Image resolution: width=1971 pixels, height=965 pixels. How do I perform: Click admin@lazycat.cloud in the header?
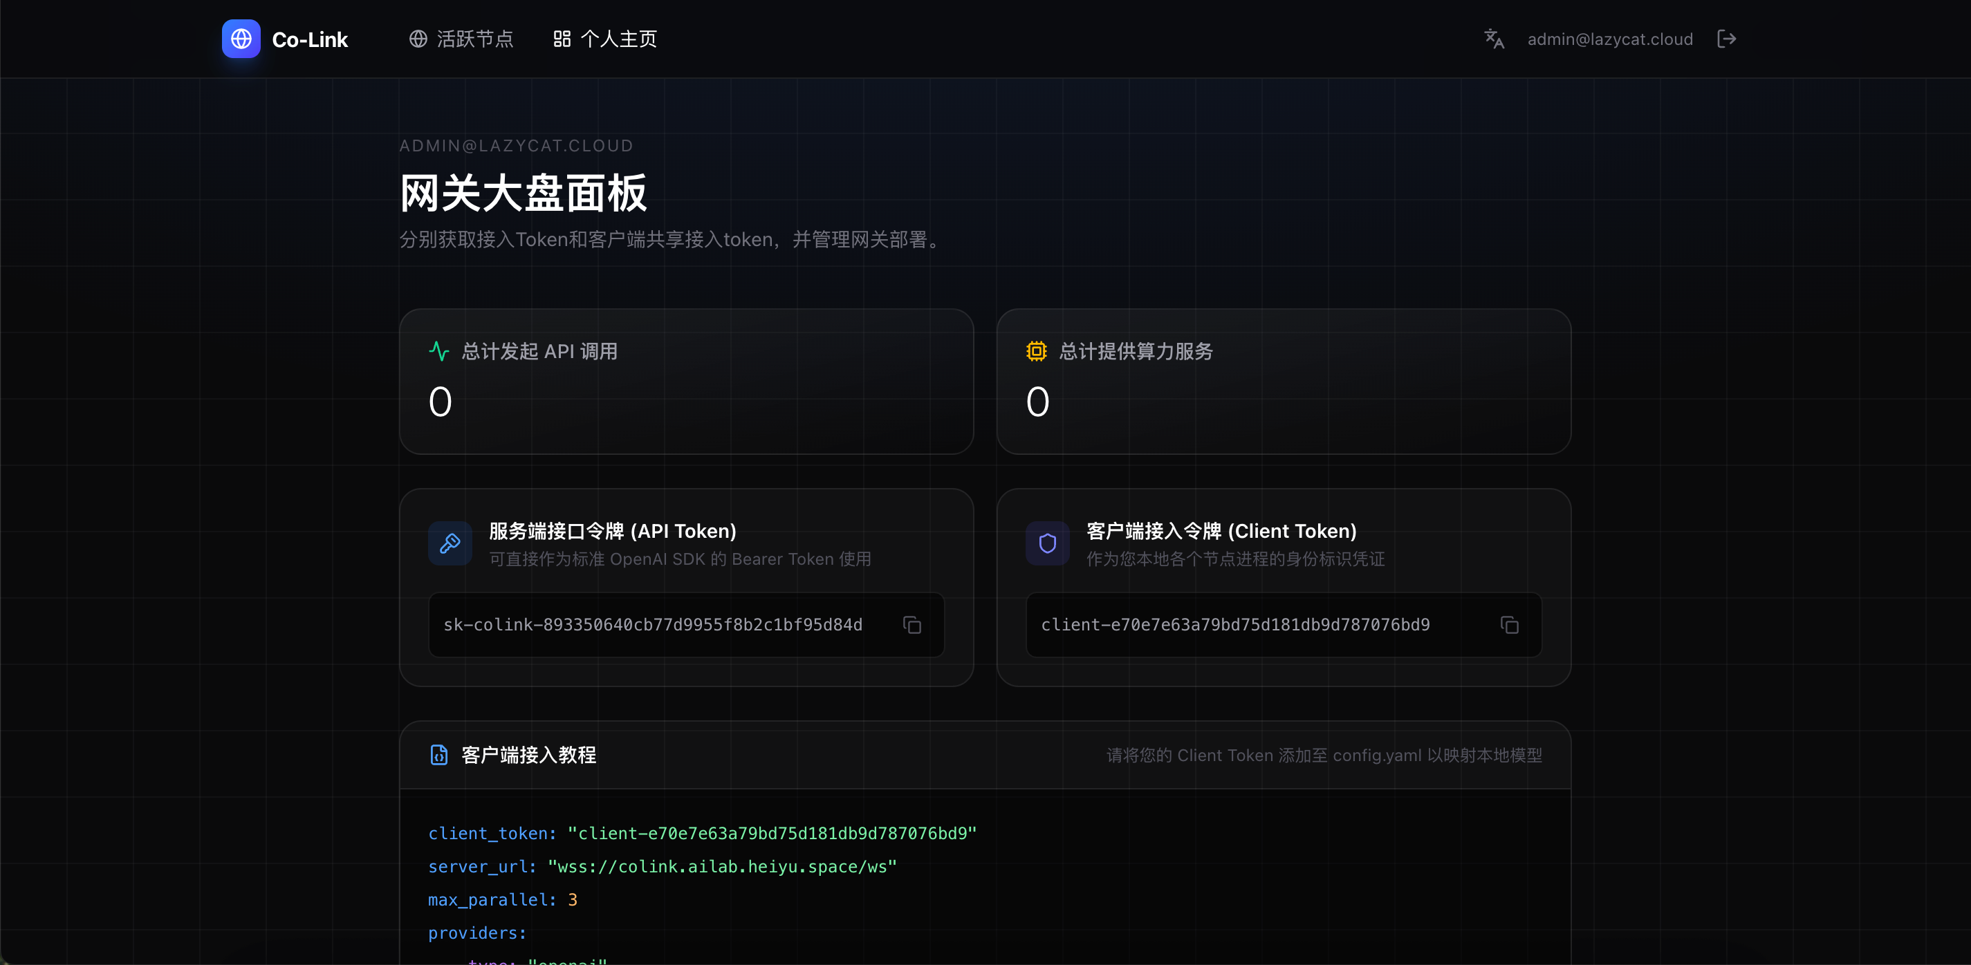click(x=1610, y=40)
